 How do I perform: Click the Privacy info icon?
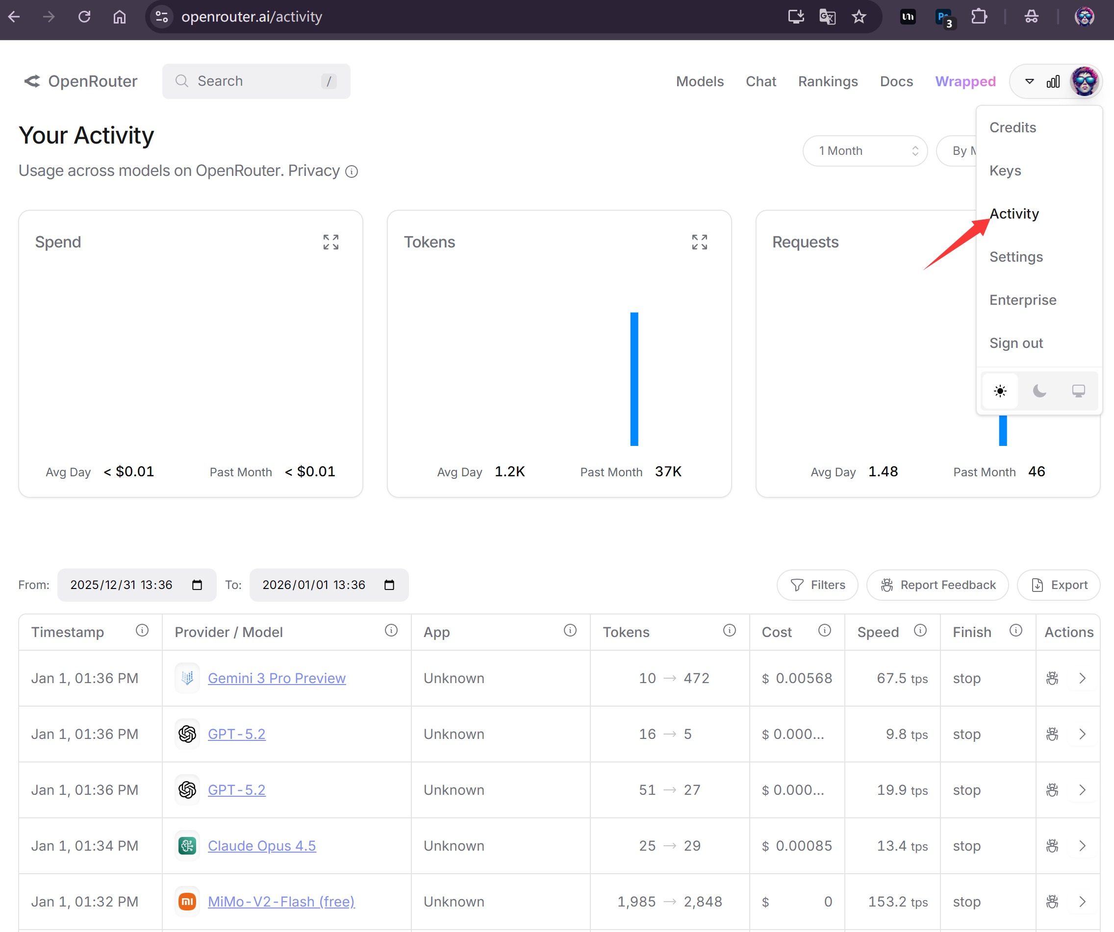pyautogui.click(x=351, y=171)
